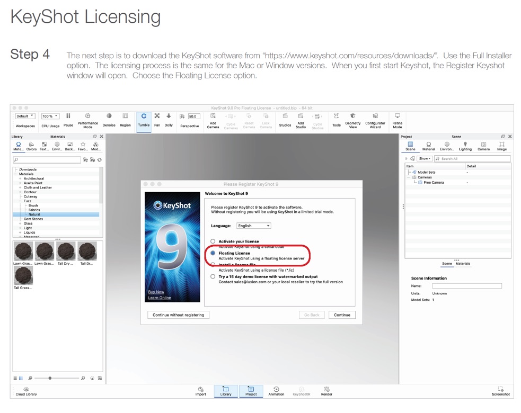Open the Tools toolbar icon
521x413 pixels.
tap(336, 116)
